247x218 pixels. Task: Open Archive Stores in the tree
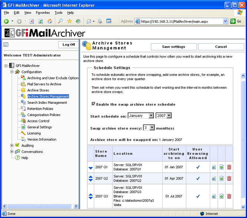(38, 90)
